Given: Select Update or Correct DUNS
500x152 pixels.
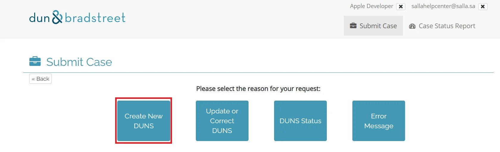Looking at the screenshot, I should pos(222,121).
